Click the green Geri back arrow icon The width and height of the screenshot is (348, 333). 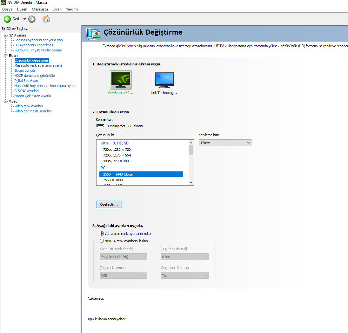tap(7, 19)
